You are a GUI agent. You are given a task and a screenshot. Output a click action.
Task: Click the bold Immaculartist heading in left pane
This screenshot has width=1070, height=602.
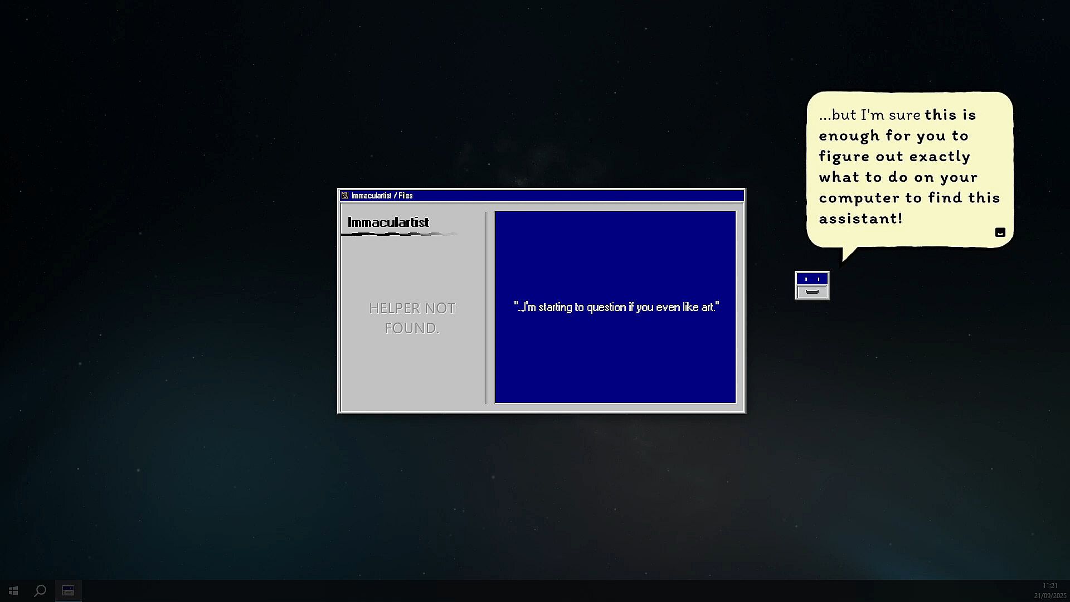click(x=388, y=222)
